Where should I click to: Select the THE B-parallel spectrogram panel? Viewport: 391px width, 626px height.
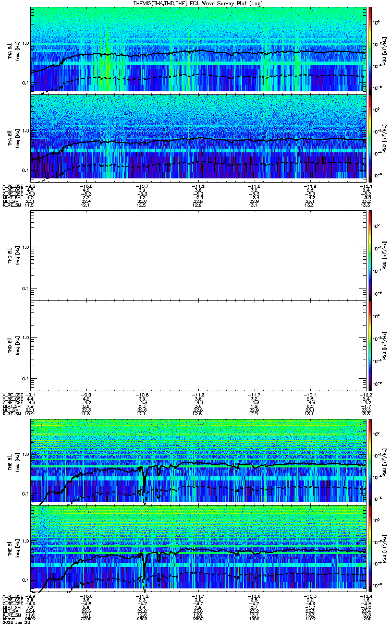tap(198, 547)
